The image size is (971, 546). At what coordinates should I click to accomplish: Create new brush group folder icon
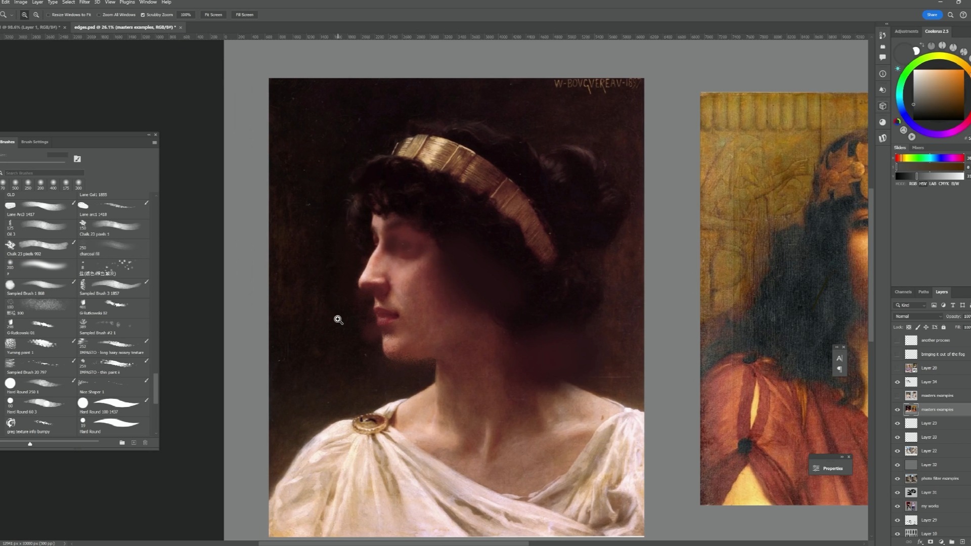[x=122, y=442]
